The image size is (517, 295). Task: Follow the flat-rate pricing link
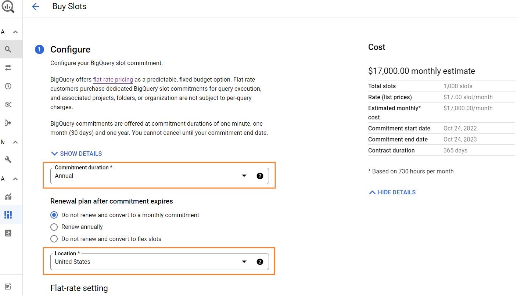[x=113, y=79]
